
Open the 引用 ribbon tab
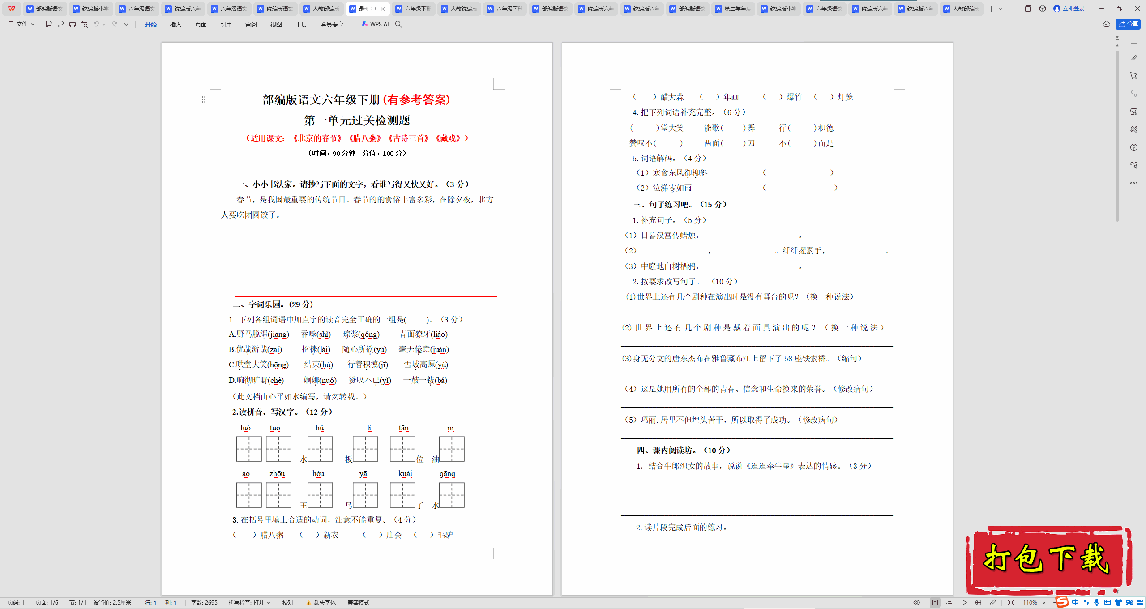226,25
